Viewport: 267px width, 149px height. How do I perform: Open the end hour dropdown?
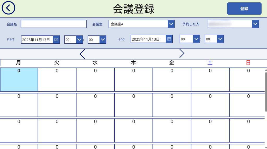196,39
